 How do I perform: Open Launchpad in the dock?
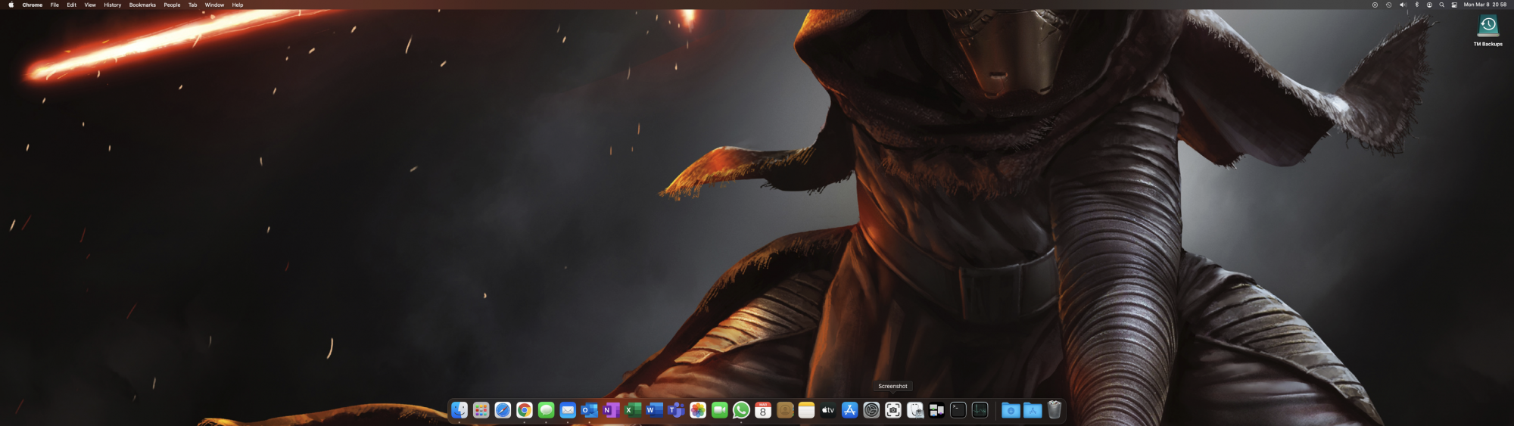point(481,410)
